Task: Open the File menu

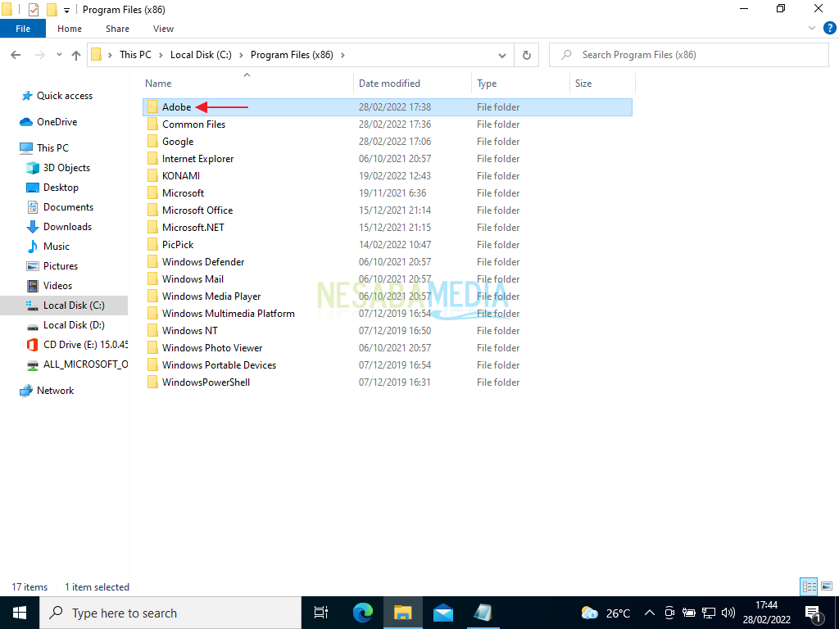Action: pyautogui.click(x=23, y=28)
